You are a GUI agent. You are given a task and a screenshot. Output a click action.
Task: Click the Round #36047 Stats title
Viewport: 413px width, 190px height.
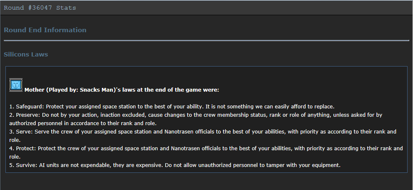(40, 8)
